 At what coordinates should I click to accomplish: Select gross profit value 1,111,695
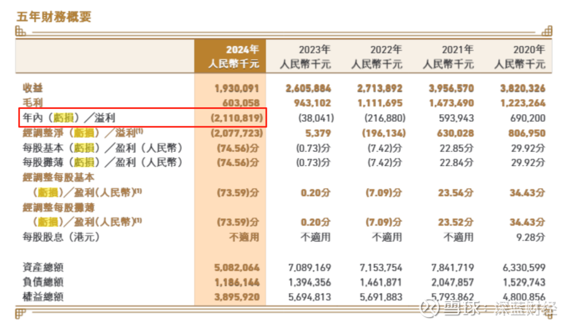pyautogui.click(x=380, y=103)
